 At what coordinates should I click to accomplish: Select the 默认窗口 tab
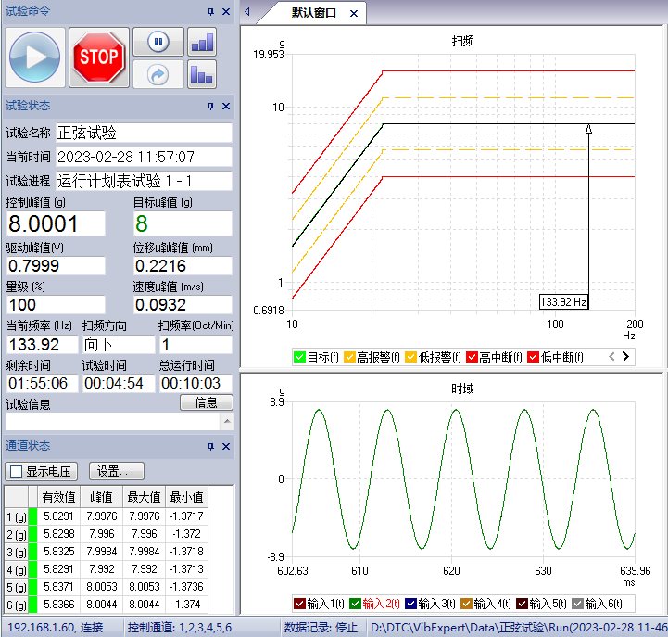coord(313,13)
